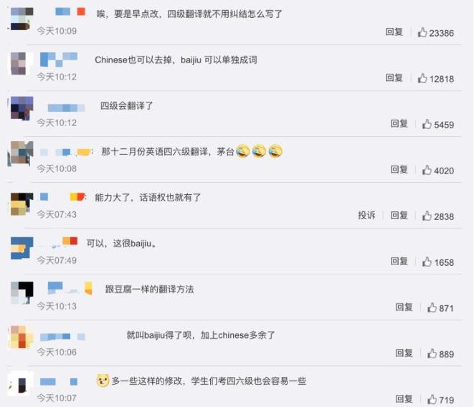The image size is (474, 407).
Task: Tap thumbs-up next to 889 likes
Action: 432,354
